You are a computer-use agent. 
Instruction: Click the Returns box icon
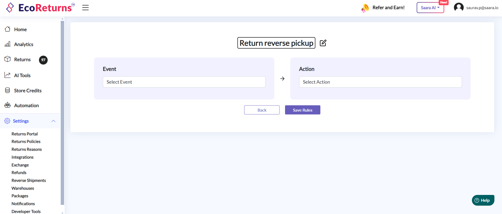click(8, 59)
